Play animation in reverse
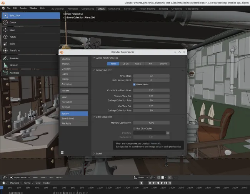 [158, 183]
